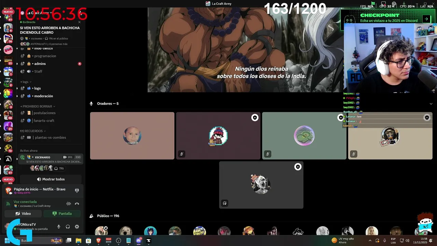Select first speaker tile with child avatar

click(x=132, y=136)
